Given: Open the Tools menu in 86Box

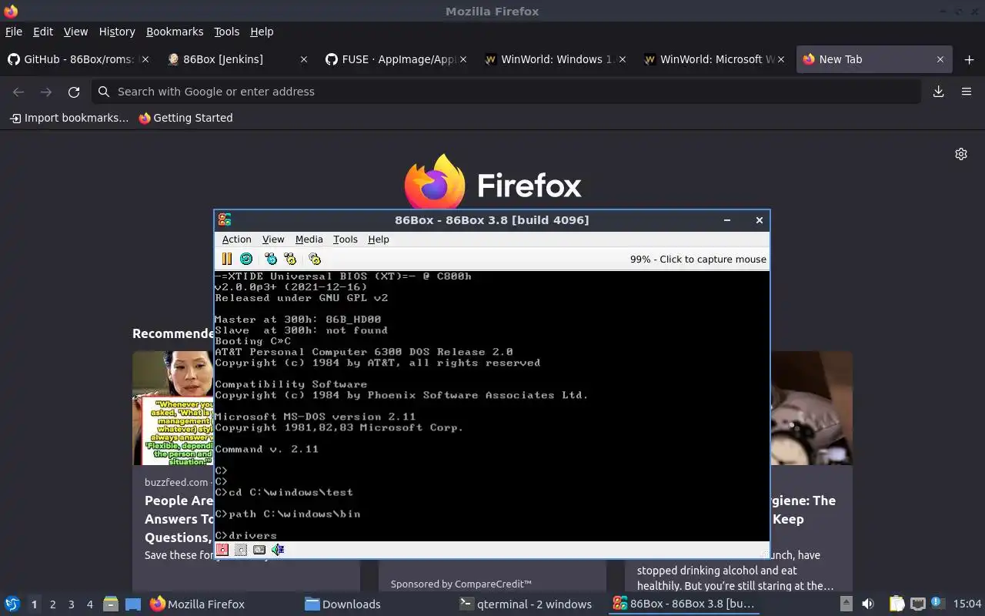Looking at the screenshot, I should coord(346,239).
